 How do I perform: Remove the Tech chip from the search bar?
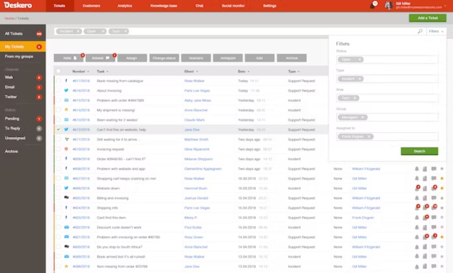click(126, 31)
